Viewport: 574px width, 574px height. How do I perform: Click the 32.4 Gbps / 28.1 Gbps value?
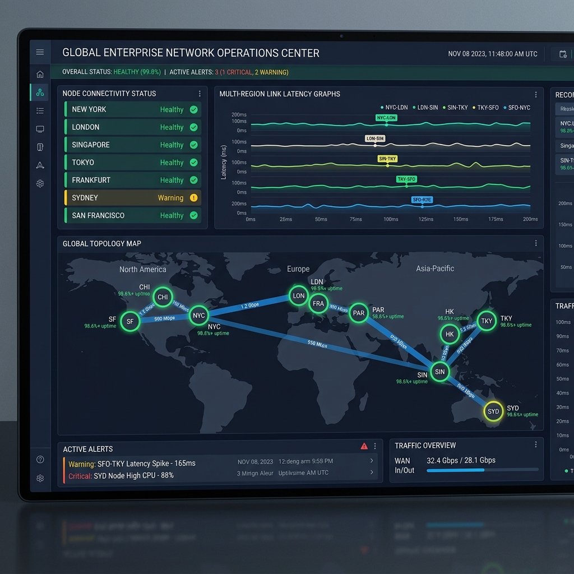tap(461, 460)
